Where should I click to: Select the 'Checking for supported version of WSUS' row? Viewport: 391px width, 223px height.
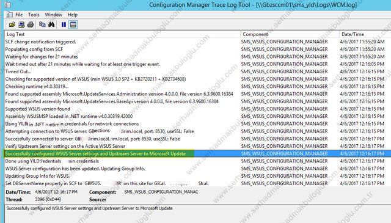[x=198, y=79]
